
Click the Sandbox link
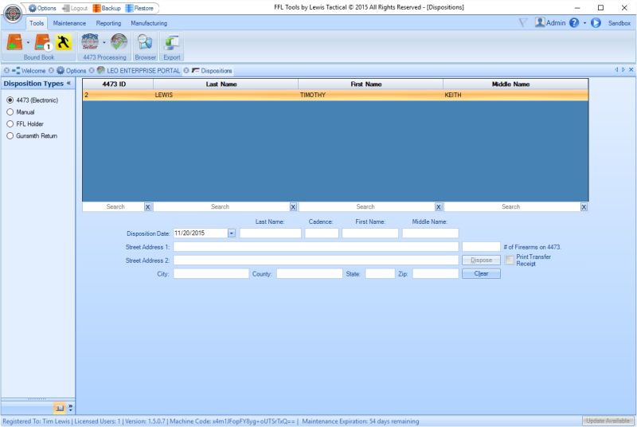pyautogui.click(x=619, y=23)
